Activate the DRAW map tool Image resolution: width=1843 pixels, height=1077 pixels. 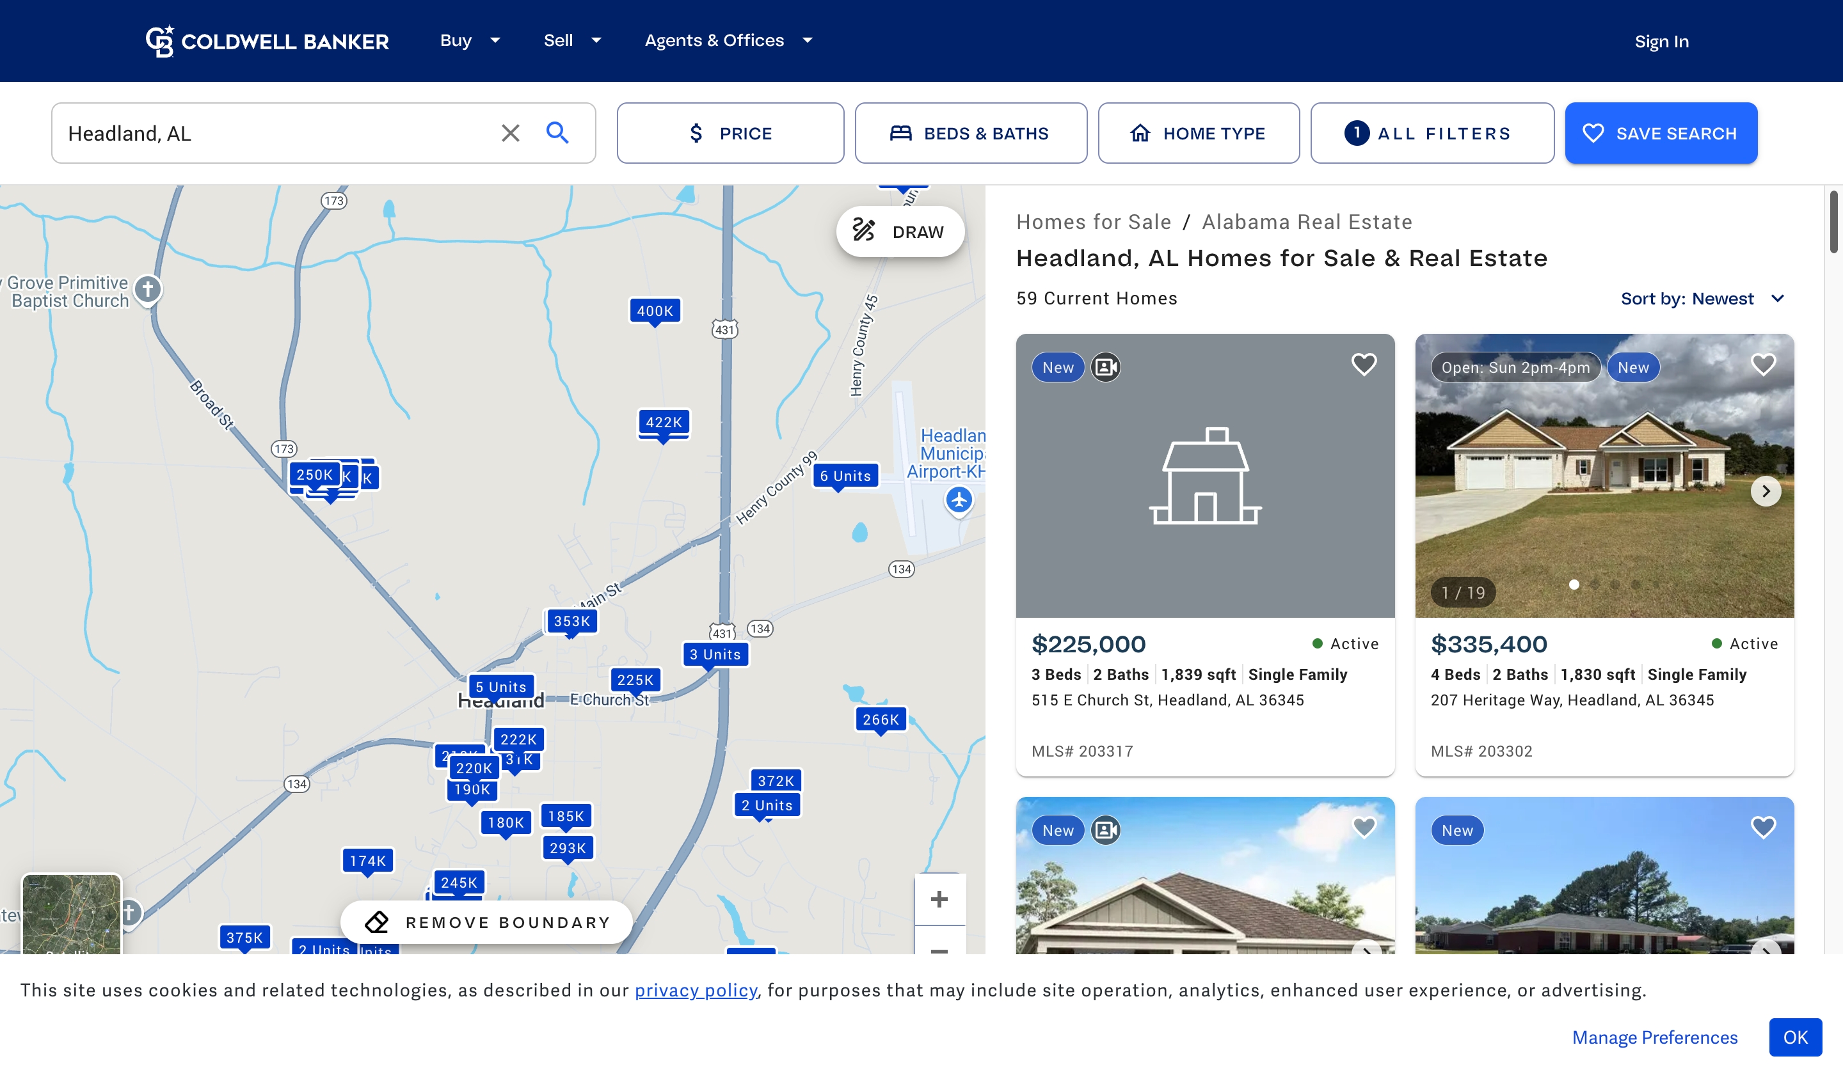(x=900, y=232)
